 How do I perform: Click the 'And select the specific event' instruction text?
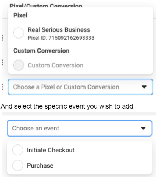coord(67,106)
